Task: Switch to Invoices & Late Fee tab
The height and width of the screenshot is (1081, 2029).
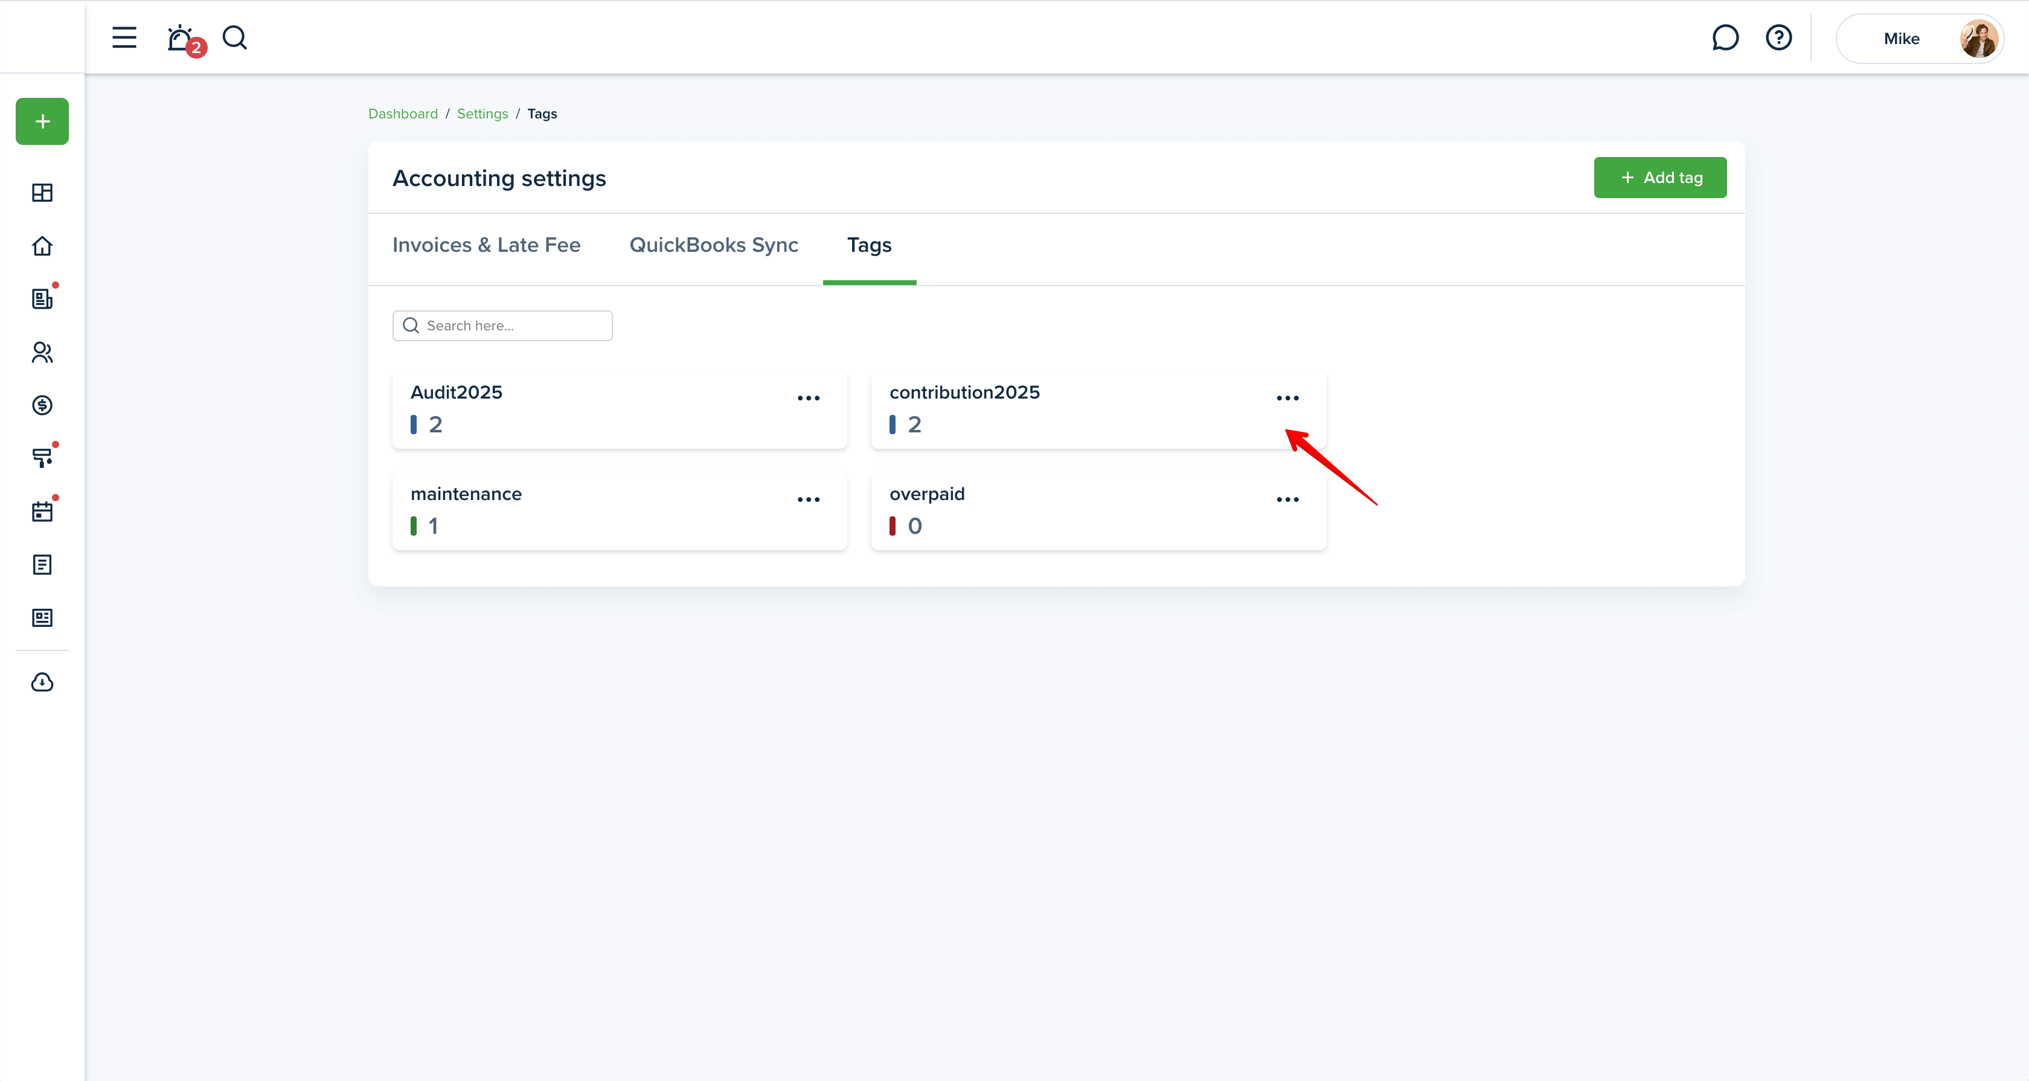Action: coord(486,245)
